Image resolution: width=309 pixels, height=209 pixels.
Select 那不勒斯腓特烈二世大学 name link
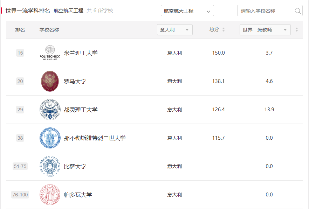(95, 138)
